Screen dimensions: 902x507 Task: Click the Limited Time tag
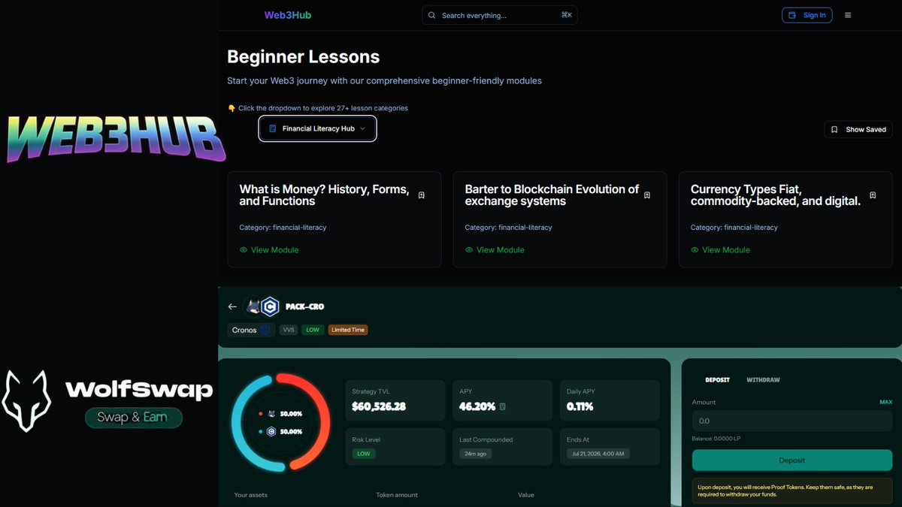348,330
